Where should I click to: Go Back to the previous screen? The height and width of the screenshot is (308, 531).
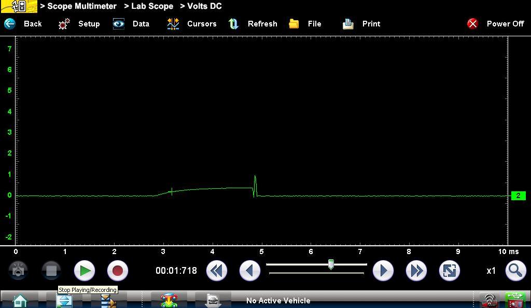[23, 24]
